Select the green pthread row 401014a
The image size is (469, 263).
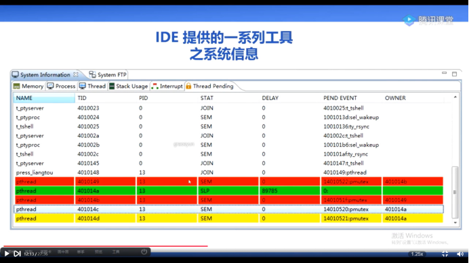pyautogui.click(x=229, y=191)
